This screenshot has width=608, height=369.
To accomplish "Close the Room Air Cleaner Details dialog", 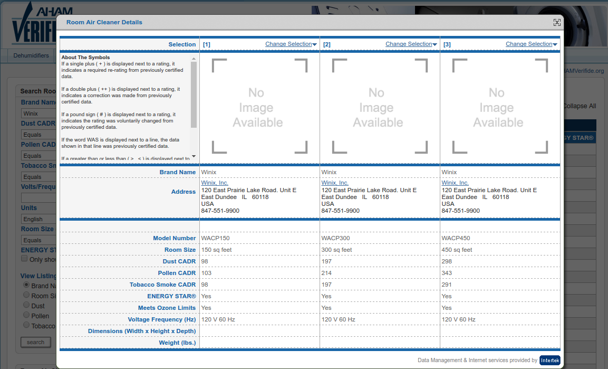I will click(x=557, y=23).
